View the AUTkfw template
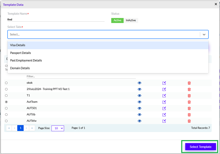Image resolution: width=220 pixels, height=154 pixels. [139, 121]
